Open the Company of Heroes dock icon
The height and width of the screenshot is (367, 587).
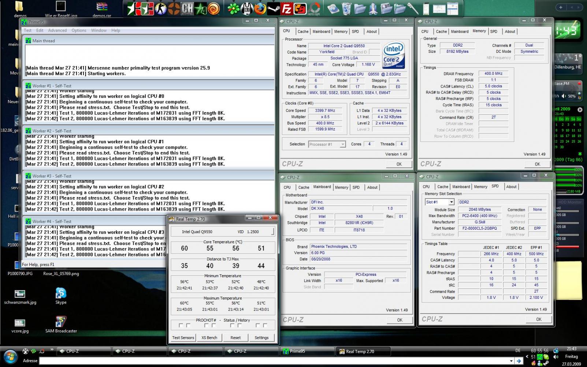187,8
